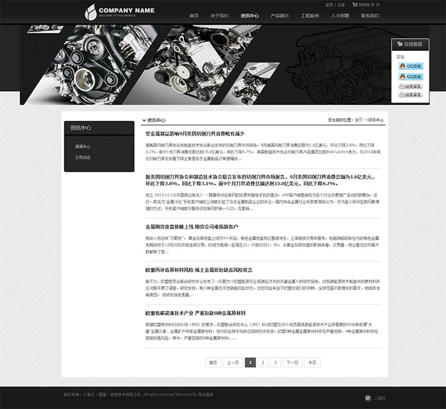Click the chevron next to the 资讯中心 content heading

click(144, 120)
